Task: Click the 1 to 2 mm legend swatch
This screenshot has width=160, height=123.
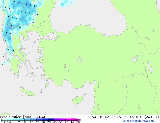Action: pyautogui.click(x=16, y=120)
